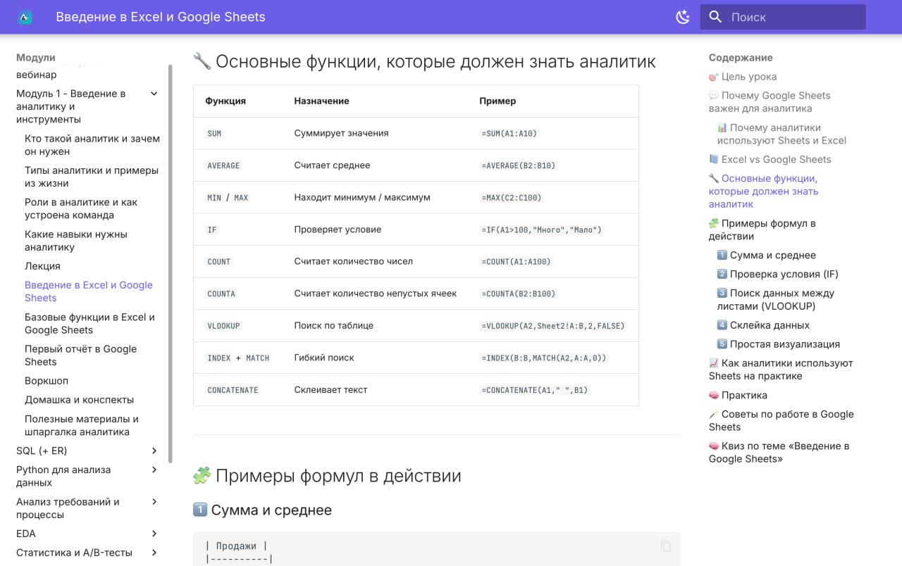Screen dimensions: 902x566
Task: Jump to Цель урока in contents
Action: pos(748,77)
